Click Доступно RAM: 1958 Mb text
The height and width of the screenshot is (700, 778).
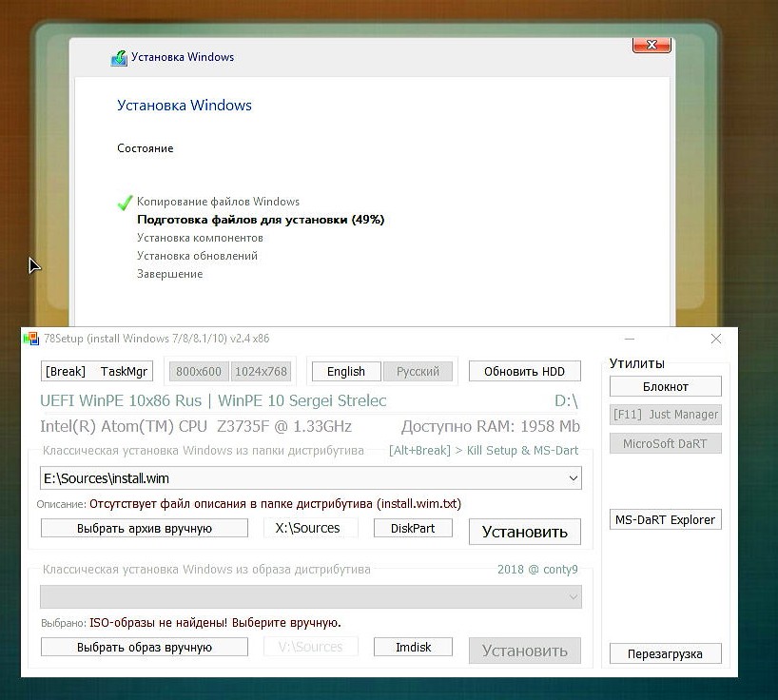490,426
